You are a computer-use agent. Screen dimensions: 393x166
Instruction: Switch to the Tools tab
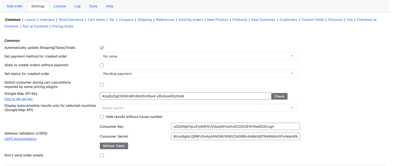click(x=93, y=6)
